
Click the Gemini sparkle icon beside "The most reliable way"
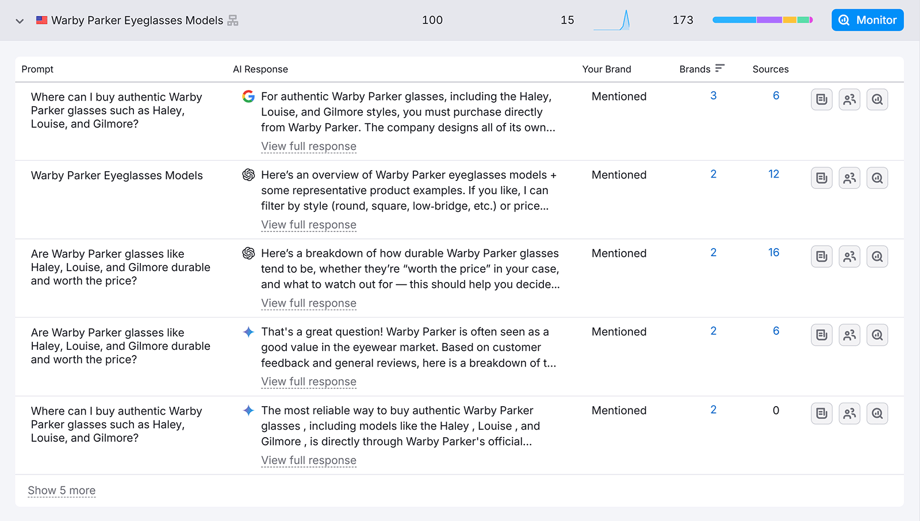(248, 411)
